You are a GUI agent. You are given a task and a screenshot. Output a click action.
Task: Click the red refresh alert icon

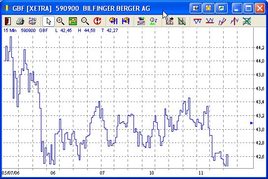[97, 21]
